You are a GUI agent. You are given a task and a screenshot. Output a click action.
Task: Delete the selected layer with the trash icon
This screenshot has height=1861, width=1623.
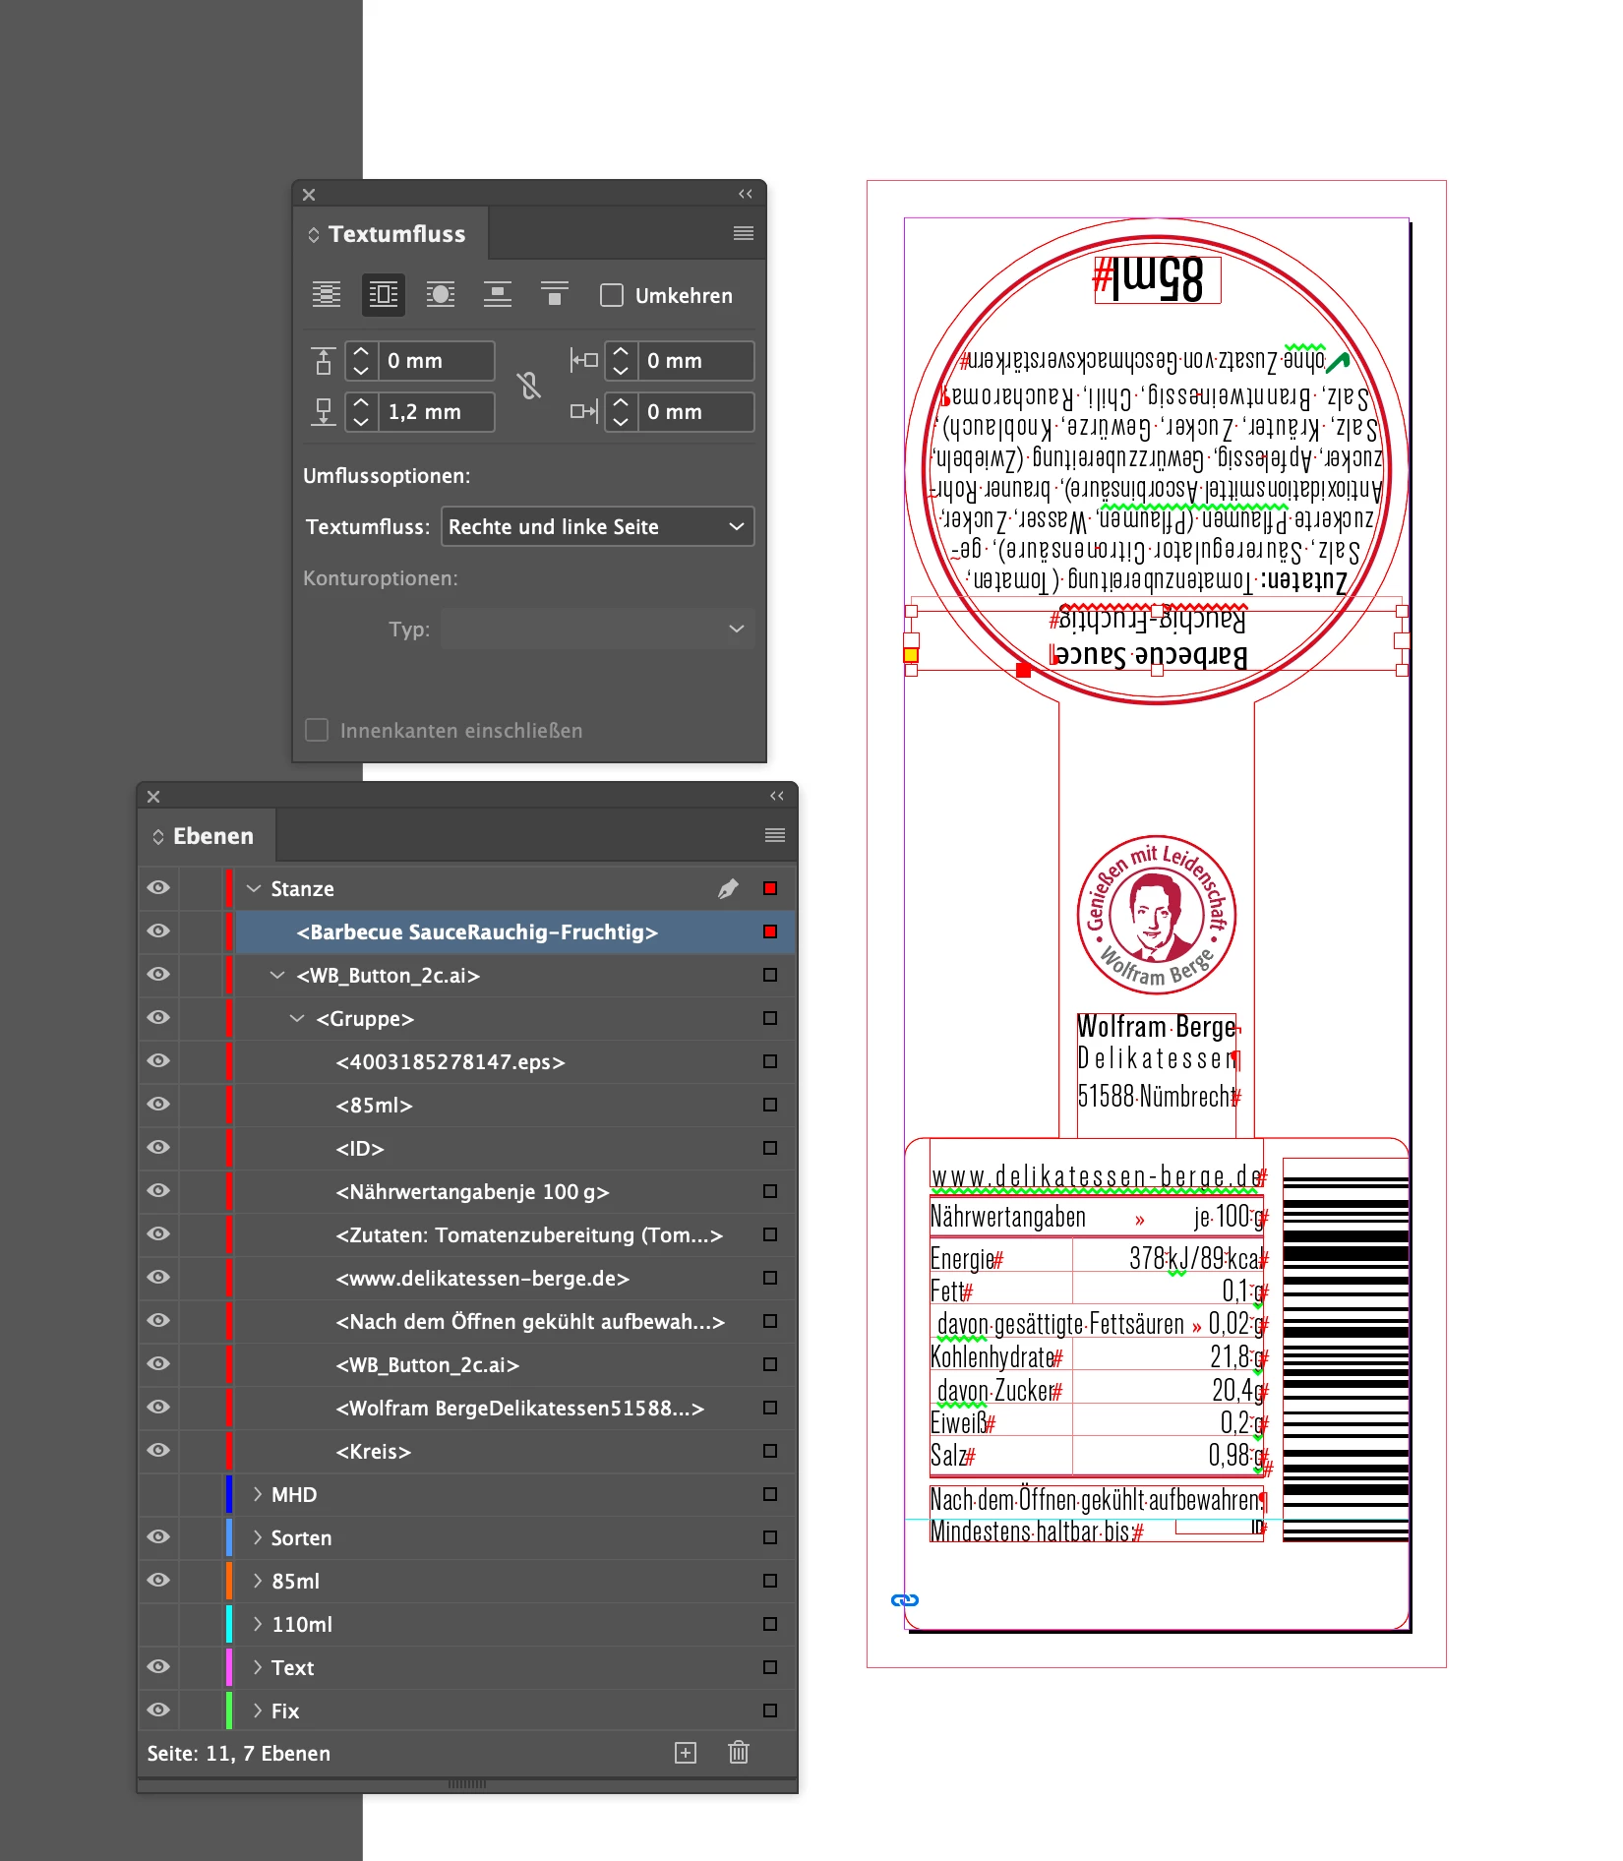point(739,1753)
